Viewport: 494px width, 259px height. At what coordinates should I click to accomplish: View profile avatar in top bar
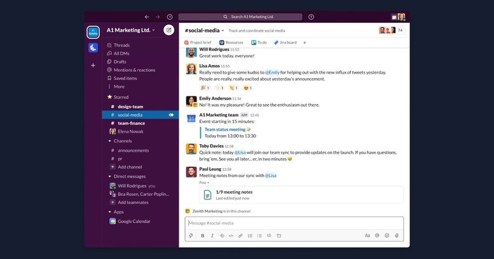tap(401, 17)
